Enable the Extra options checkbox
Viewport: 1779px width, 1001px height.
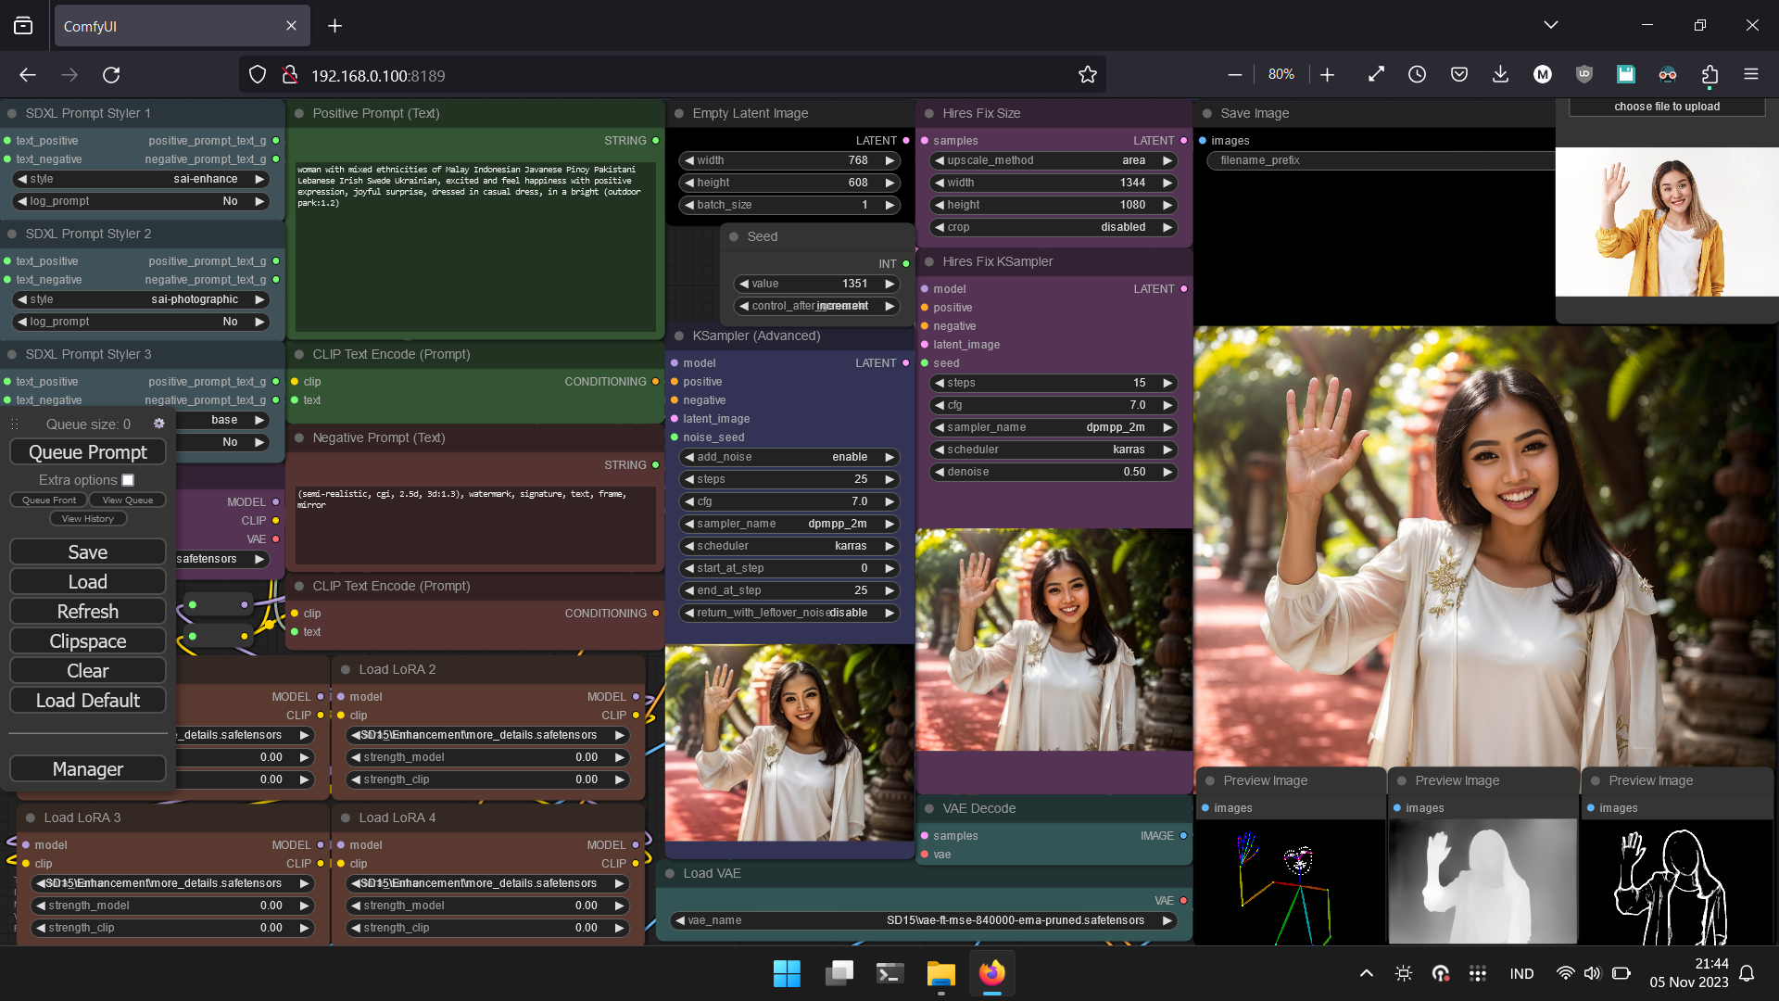(128, 480)
